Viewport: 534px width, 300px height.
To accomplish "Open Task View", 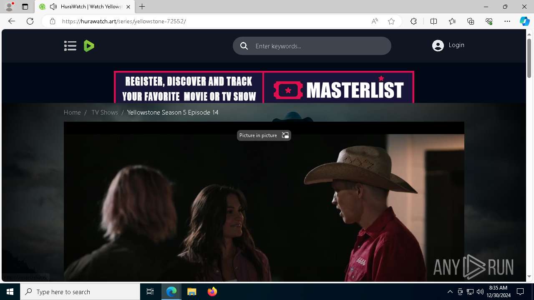I will click(150, 292).
